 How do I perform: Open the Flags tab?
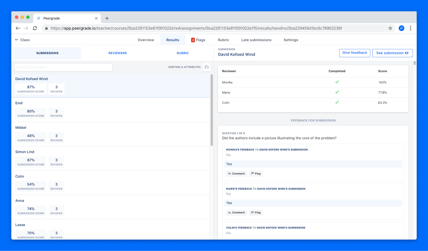pyautogui.click(x=198, y=40)
